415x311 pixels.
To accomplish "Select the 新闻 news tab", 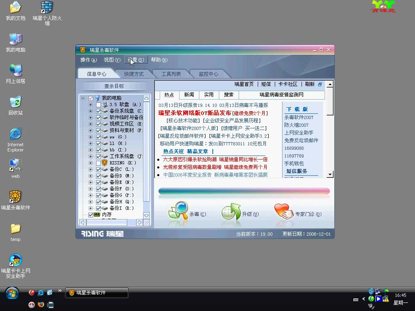I will [189, 95].
